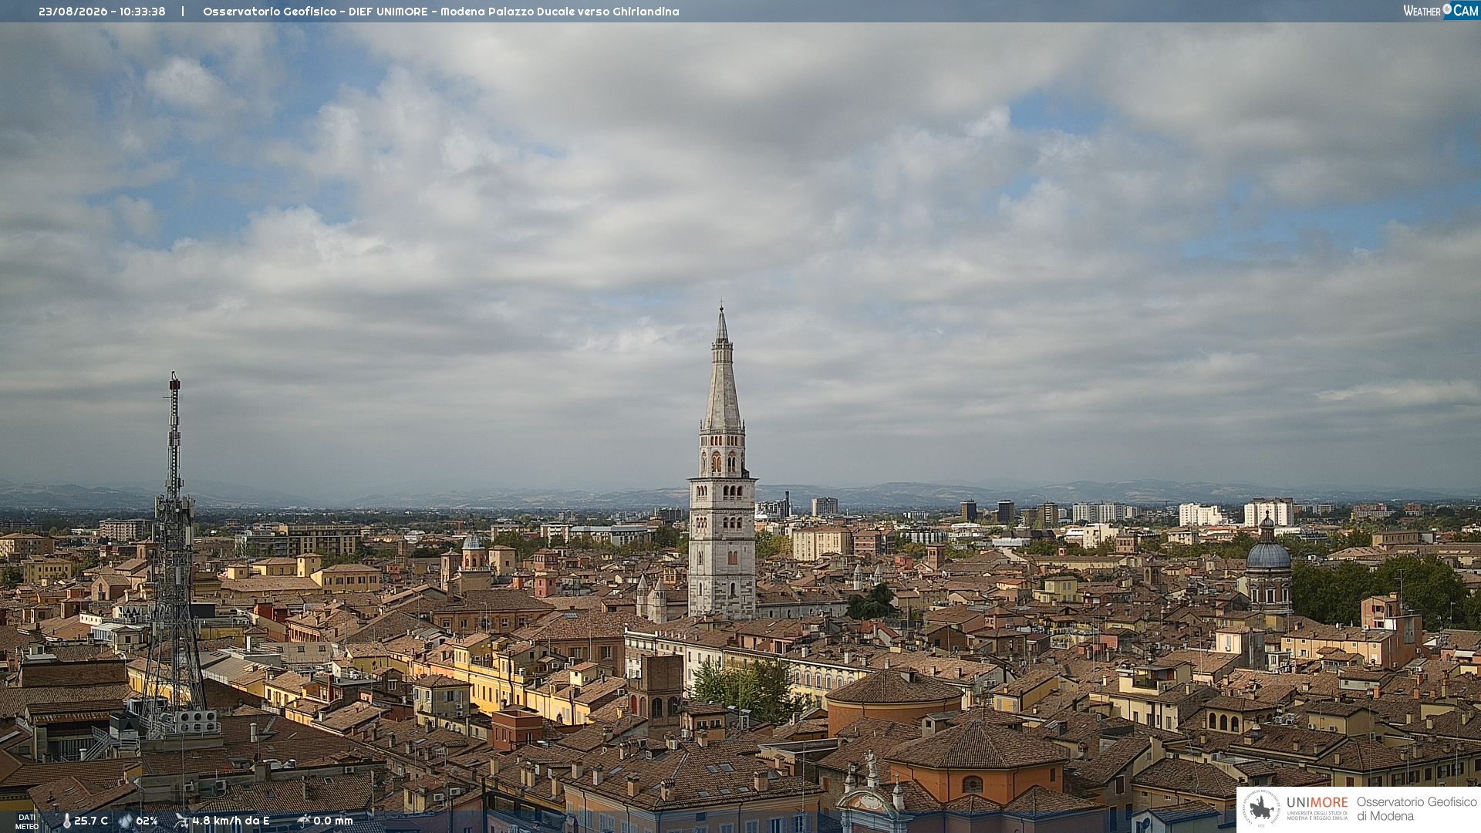1481x833 pixels.
Task: Click the small blue dome left of Ghirlandina
Action: 473,541
